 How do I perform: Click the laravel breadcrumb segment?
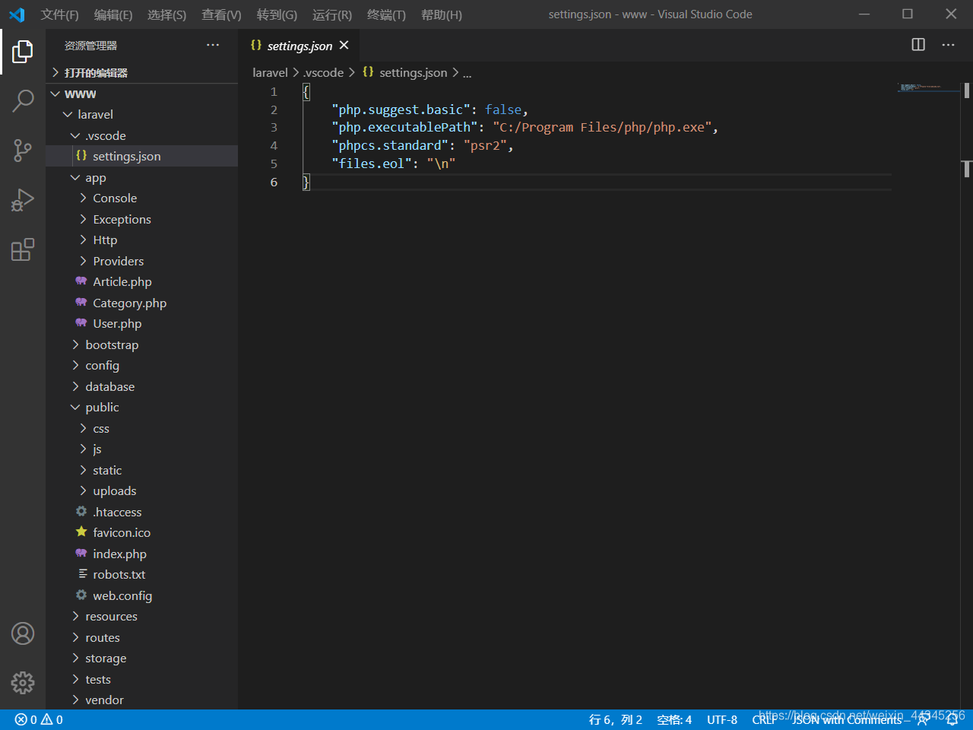point(270,72)
